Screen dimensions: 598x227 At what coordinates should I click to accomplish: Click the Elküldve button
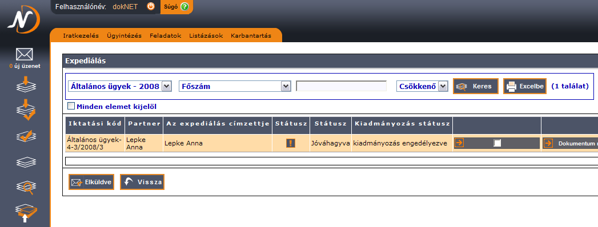click(x=91, y=182)
